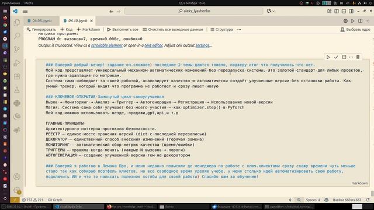Open notifications bell in status bar
374x210 pixels.
[368, 199]
